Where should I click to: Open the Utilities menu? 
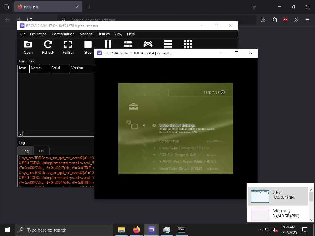tap(103, 34)
